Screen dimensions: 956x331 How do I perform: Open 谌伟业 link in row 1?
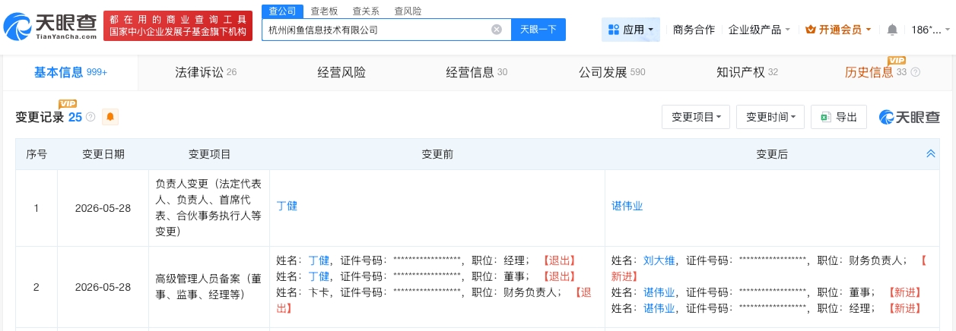[627, 206]
